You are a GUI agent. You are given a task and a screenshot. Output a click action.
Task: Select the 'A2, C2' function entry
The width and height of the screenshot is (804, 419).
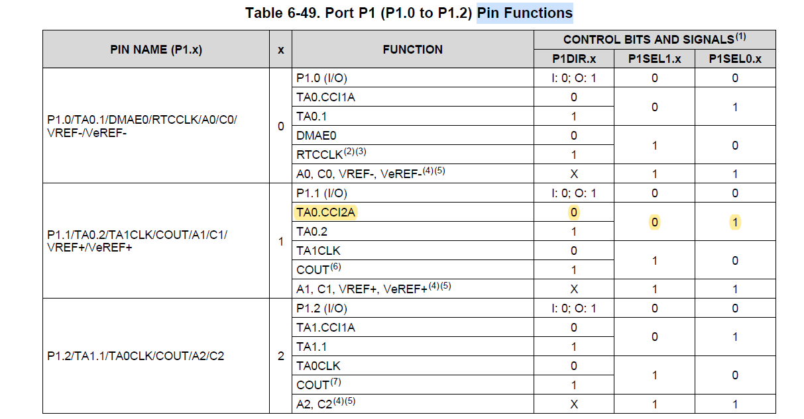(314, 404)
